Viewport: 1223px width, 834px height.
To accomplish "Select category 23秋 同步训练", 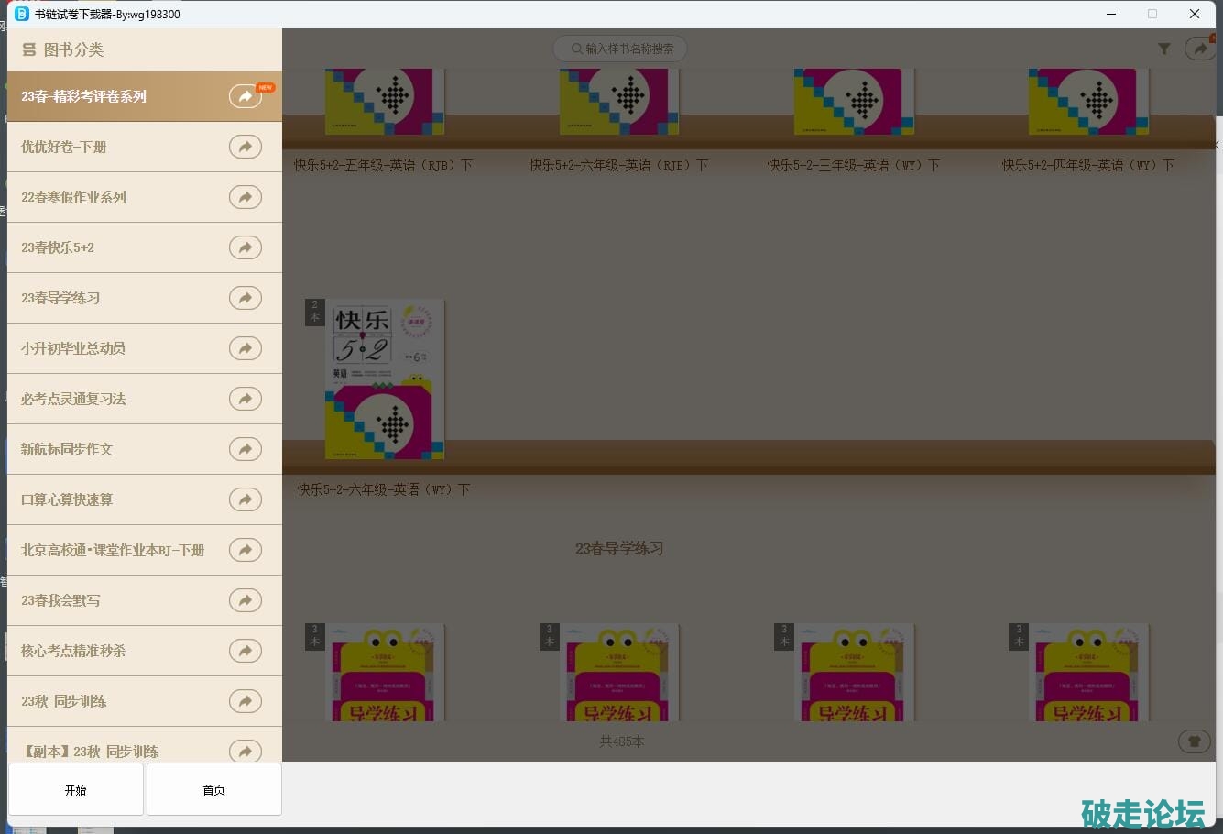I will point(145,701).
